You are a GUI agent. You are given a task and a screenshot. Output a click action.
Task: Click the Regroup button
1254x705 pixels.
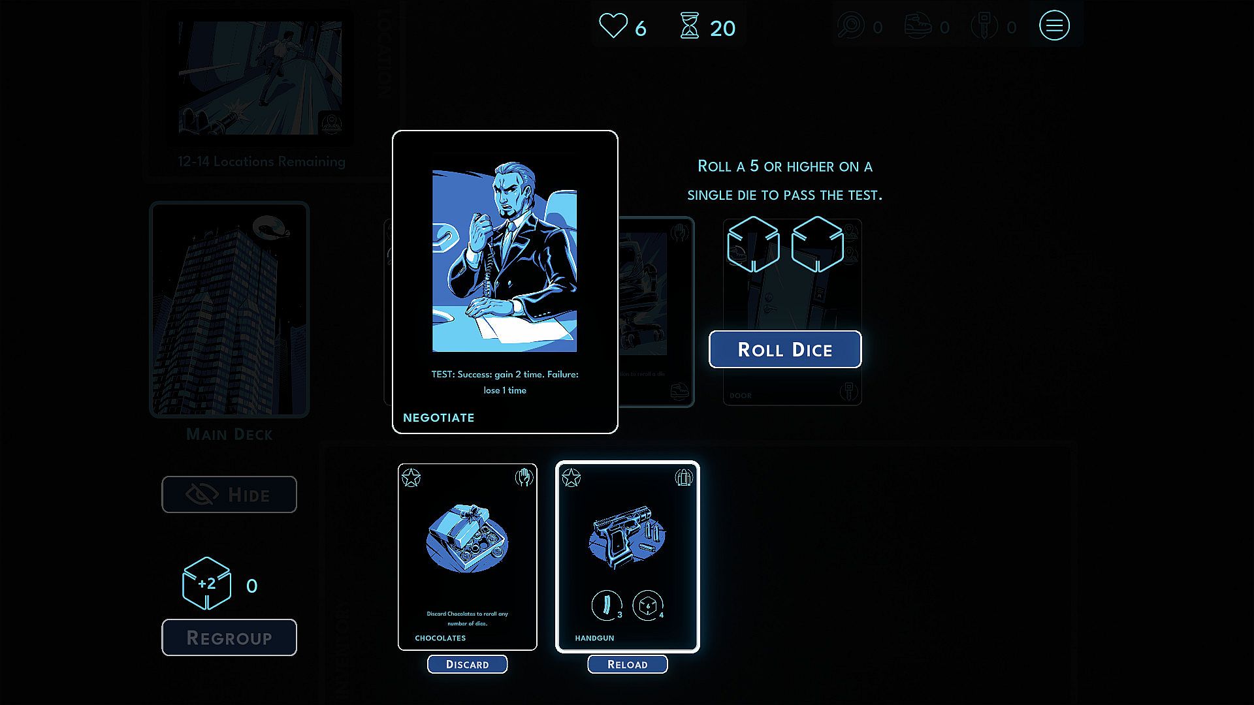coord(229,637)
